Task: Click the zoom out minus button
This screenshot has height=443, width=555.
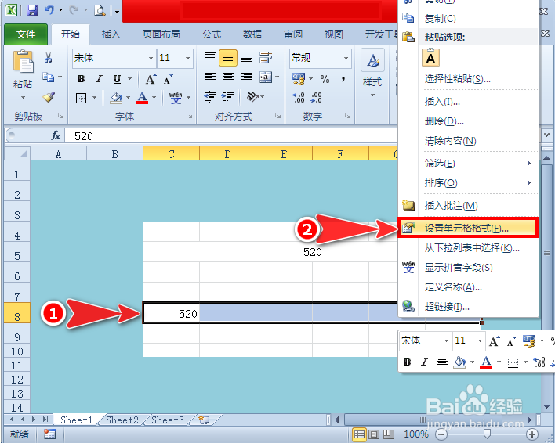Action: (441, 434)
